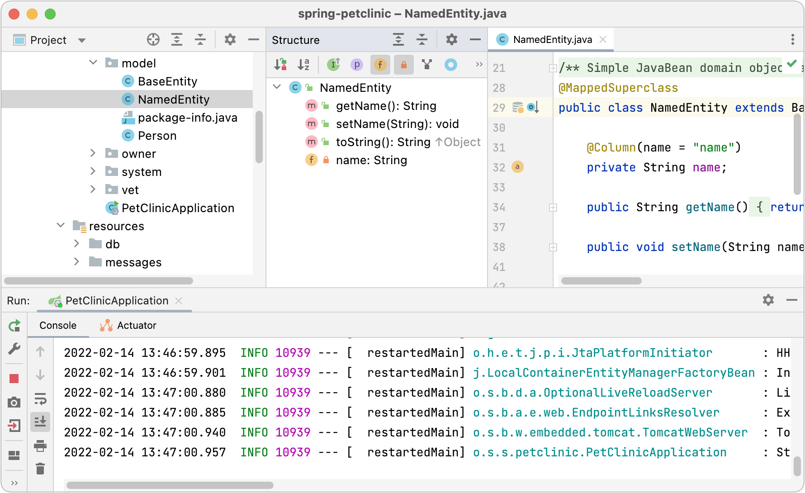
Task: Expand all nodes in the Structure panel
Action: (398, 40)
